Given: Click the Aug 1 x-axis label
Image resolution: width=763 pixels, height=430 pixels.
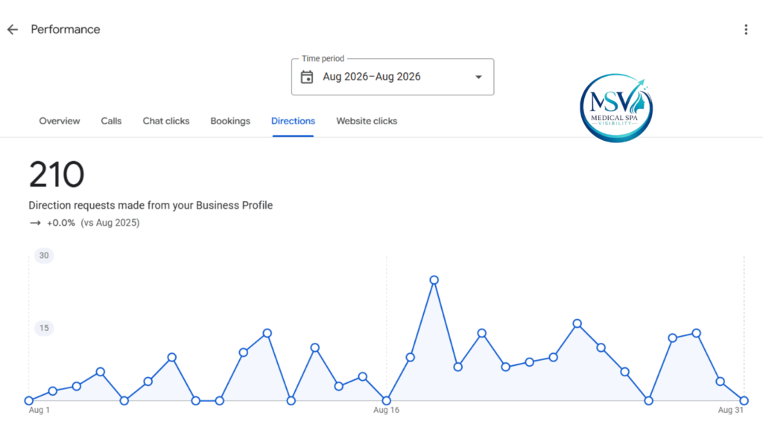Looking at the screenshot, I should pos(39,410).
